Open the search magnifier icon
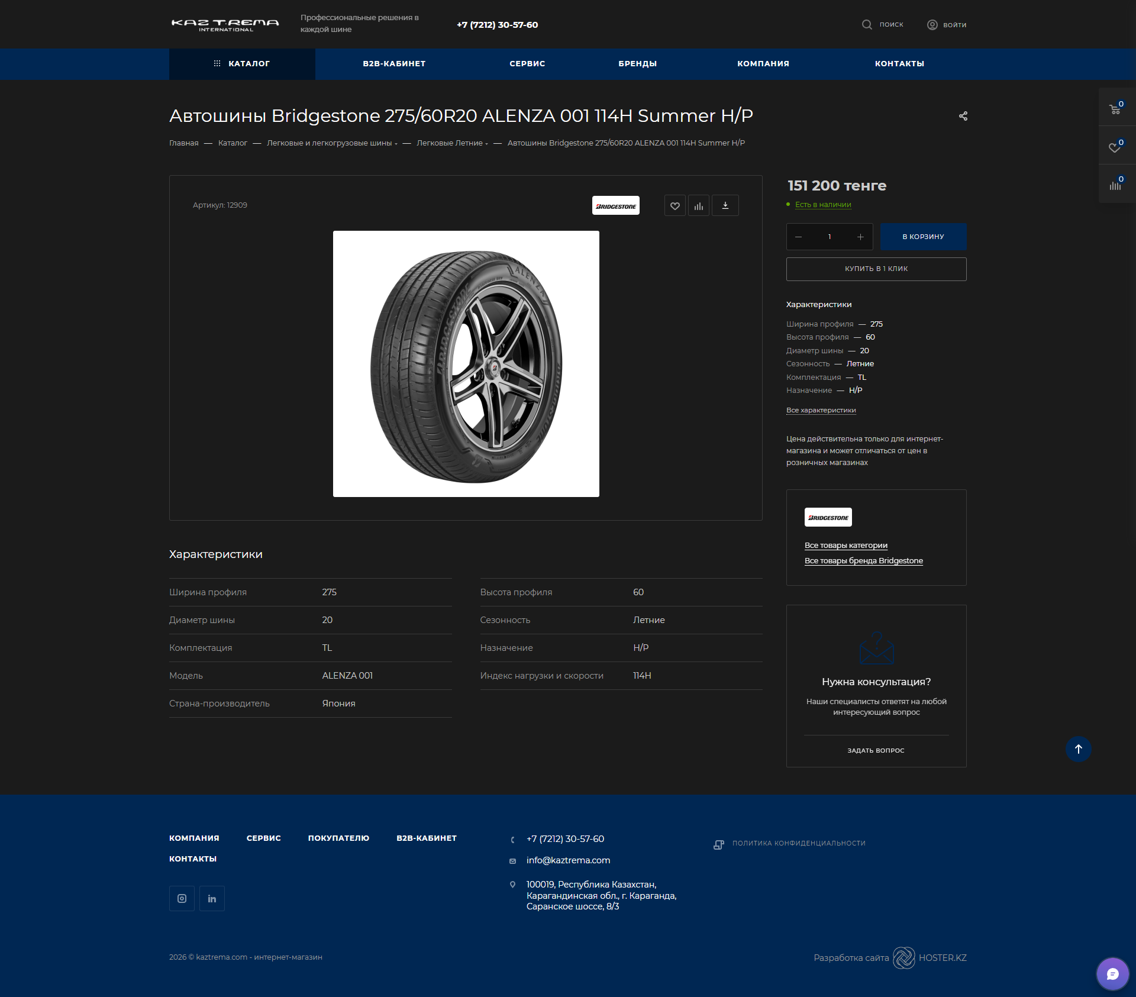Screen dimensions: 1136x997 [x=867, y=24]
